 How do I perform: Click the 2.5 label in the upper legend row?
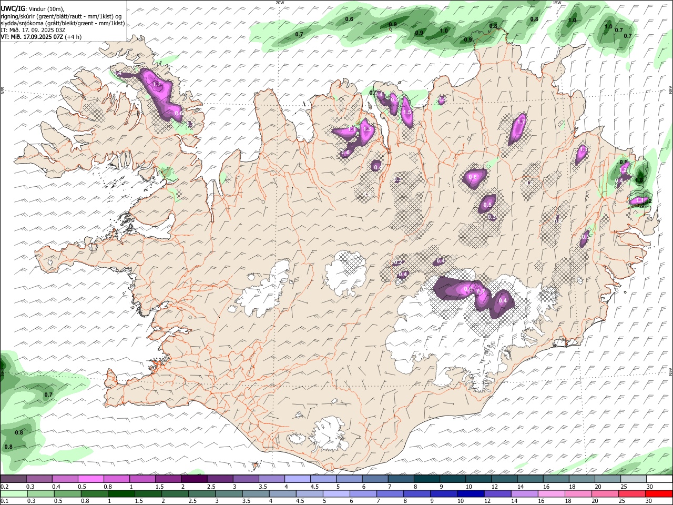(211, 487)
